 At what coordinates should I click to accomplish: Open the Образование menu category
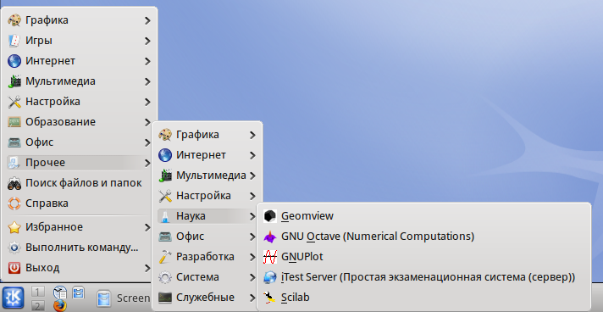pos(80,122)
